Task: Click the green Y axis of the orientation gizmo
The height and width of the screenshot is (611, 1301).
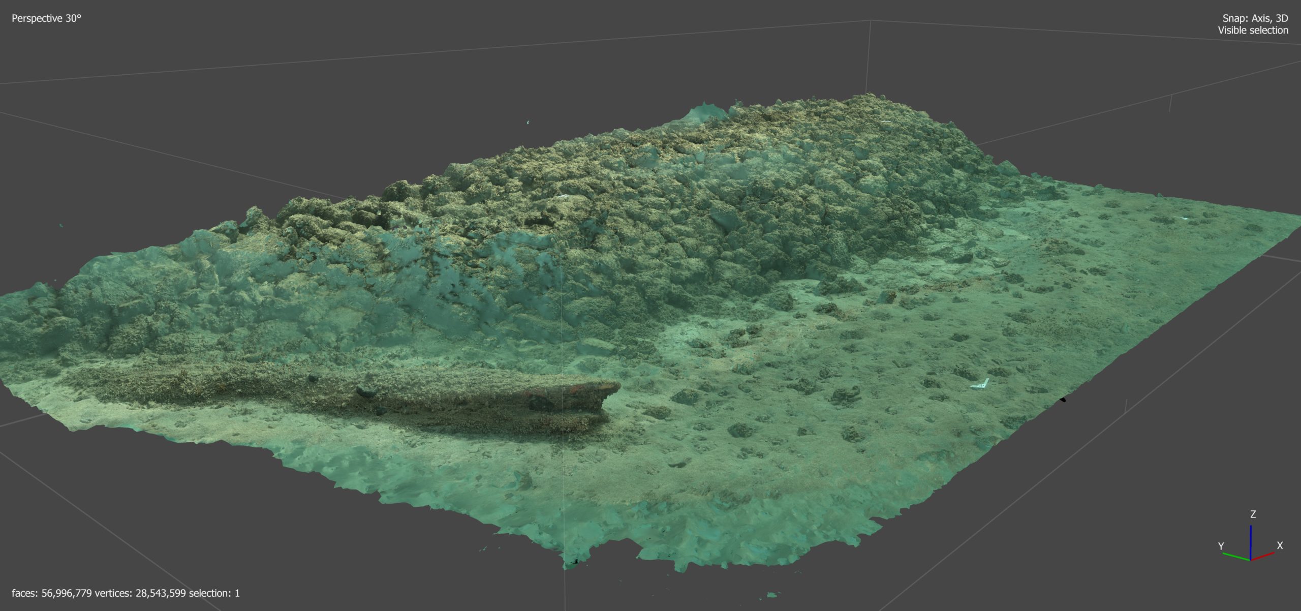Action: (1235, 556)
